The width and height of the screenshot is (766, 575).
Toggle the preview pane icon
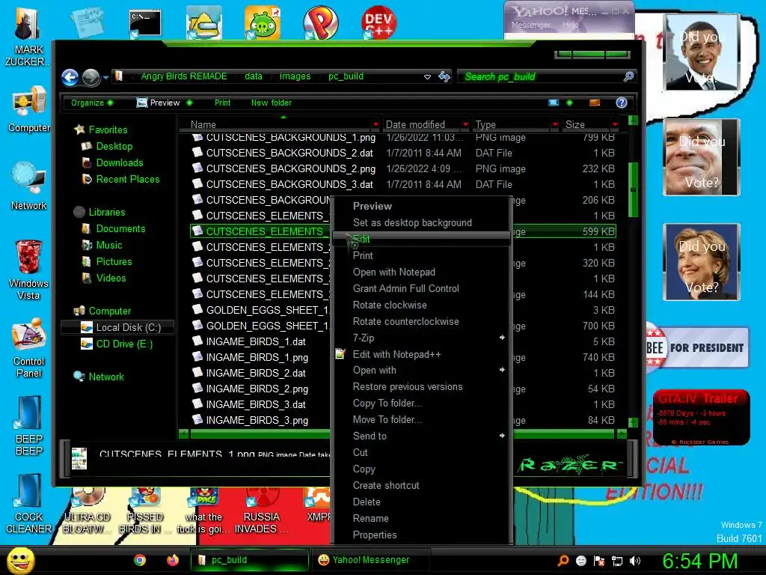[594, 102]
